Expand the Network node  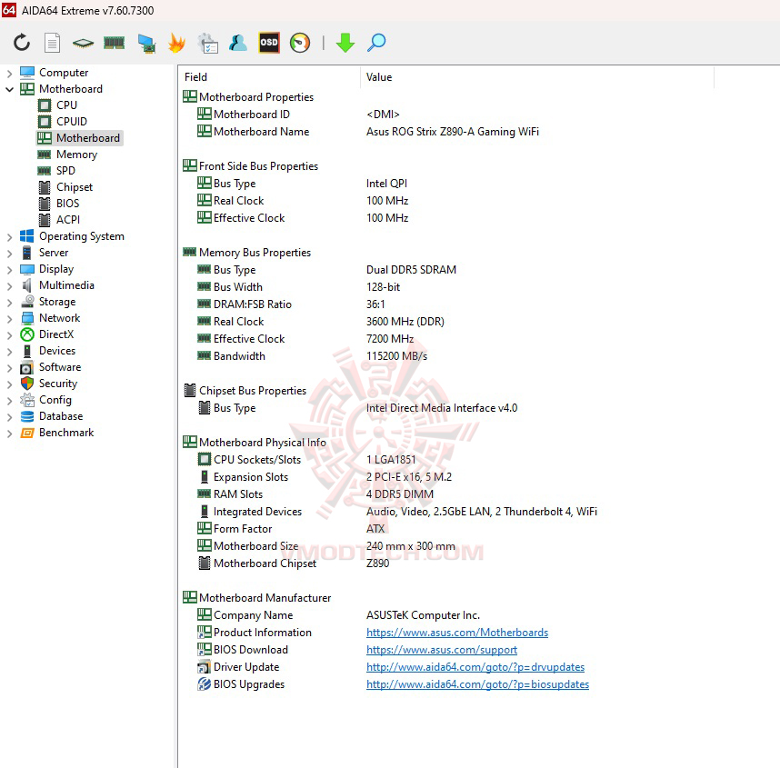pyautogui.click(x=9, y=319)
